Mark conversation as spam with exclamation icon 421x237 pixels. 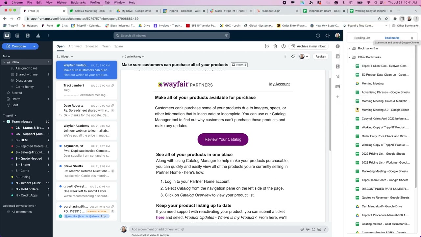pyautogui.click(x=284, y=46)
